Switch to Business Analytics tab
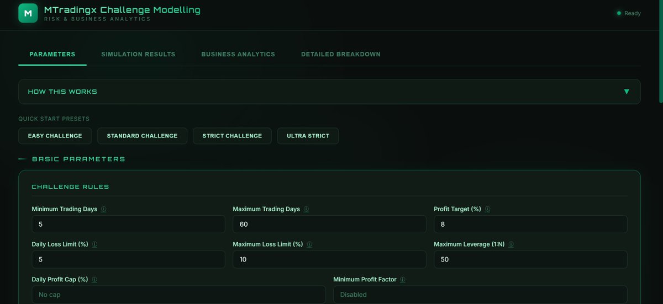 (x=238, y=54)
